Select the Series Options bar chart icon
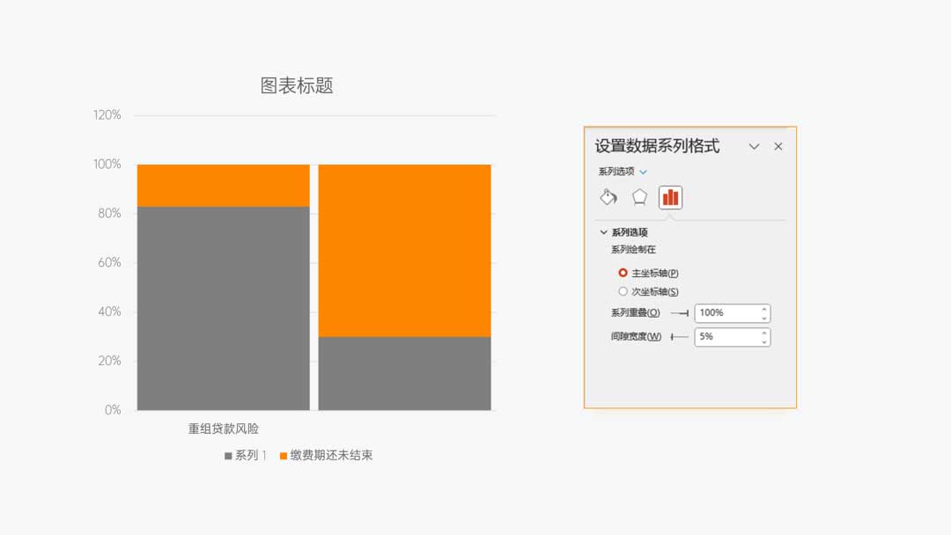The width and height of the screenshot is (951, 535). click(670, 197)
